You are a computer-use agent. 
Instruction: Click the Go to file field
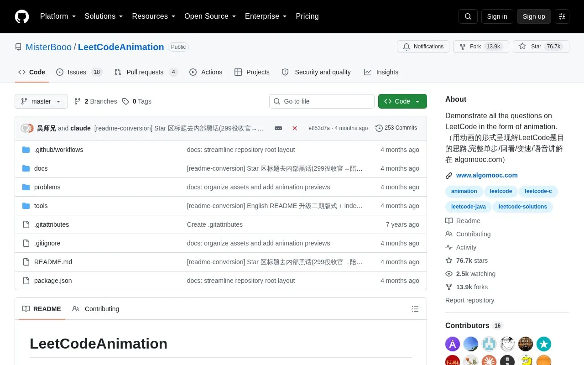322,101
